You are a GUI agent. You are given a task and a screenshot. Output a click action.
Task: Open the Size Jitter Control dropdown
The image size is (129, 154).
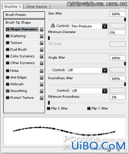click(105, 26)
